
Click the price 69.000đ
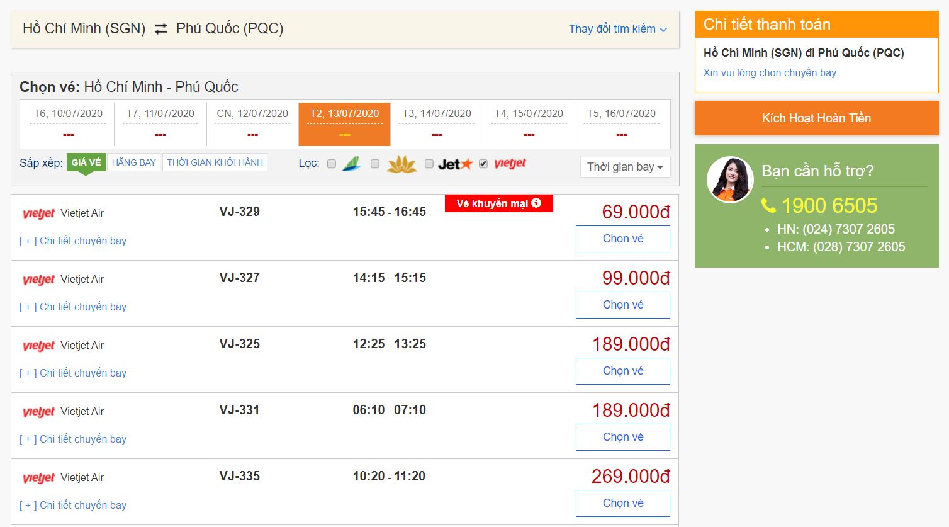pos(636,212)
